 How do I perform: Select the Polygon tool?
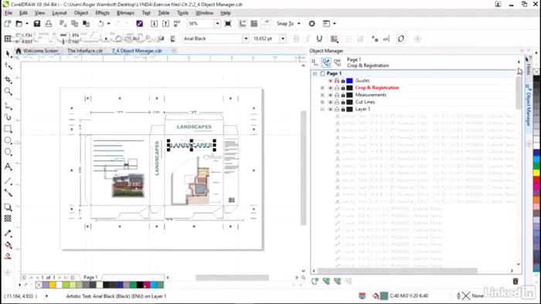click(x=8, y=152)
